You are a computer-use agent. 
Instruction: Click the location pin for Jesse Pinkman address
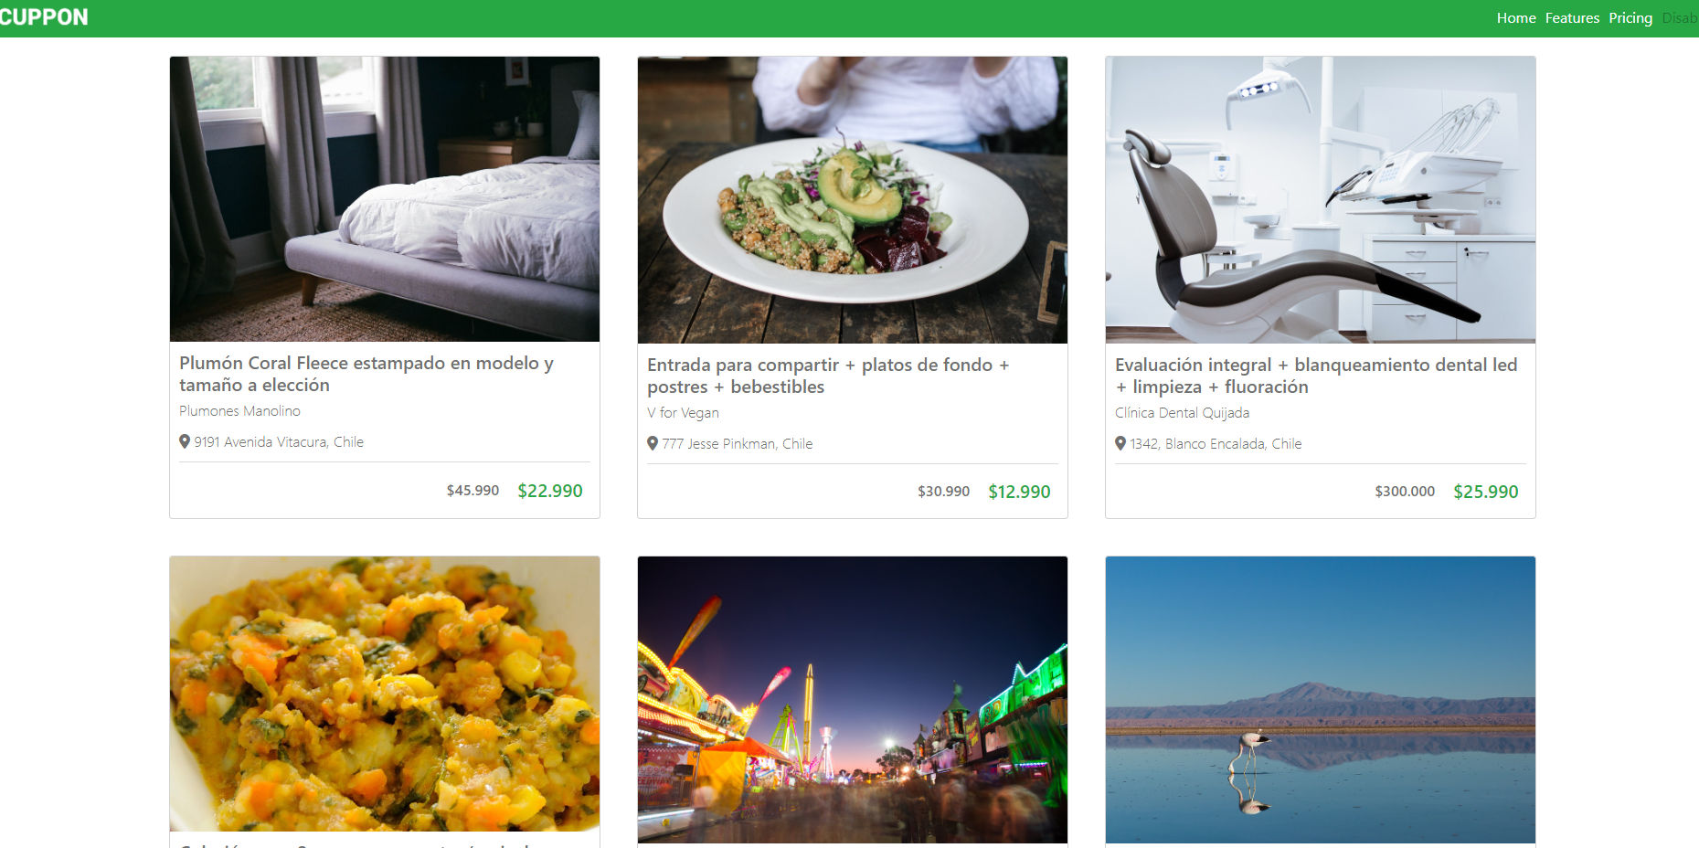click(x=653, y=443)
